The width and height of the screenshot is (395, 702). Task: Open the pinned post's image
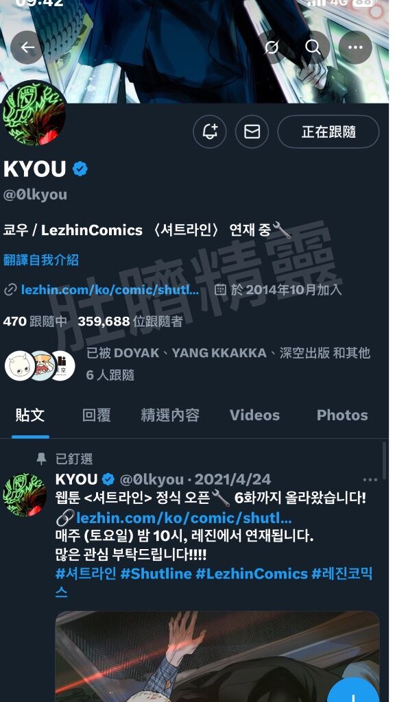point(217,657)
